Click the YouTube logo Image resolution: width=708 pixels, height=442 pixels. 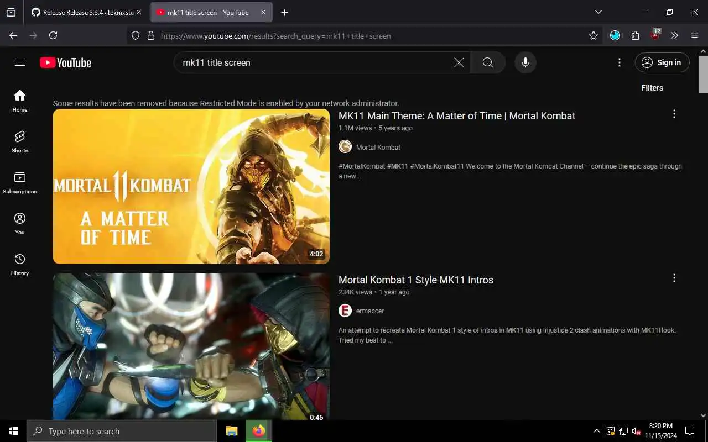[65, 62]
